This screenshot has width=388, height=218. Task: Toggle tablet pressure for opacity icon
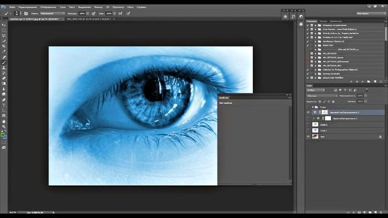[93, 13]
